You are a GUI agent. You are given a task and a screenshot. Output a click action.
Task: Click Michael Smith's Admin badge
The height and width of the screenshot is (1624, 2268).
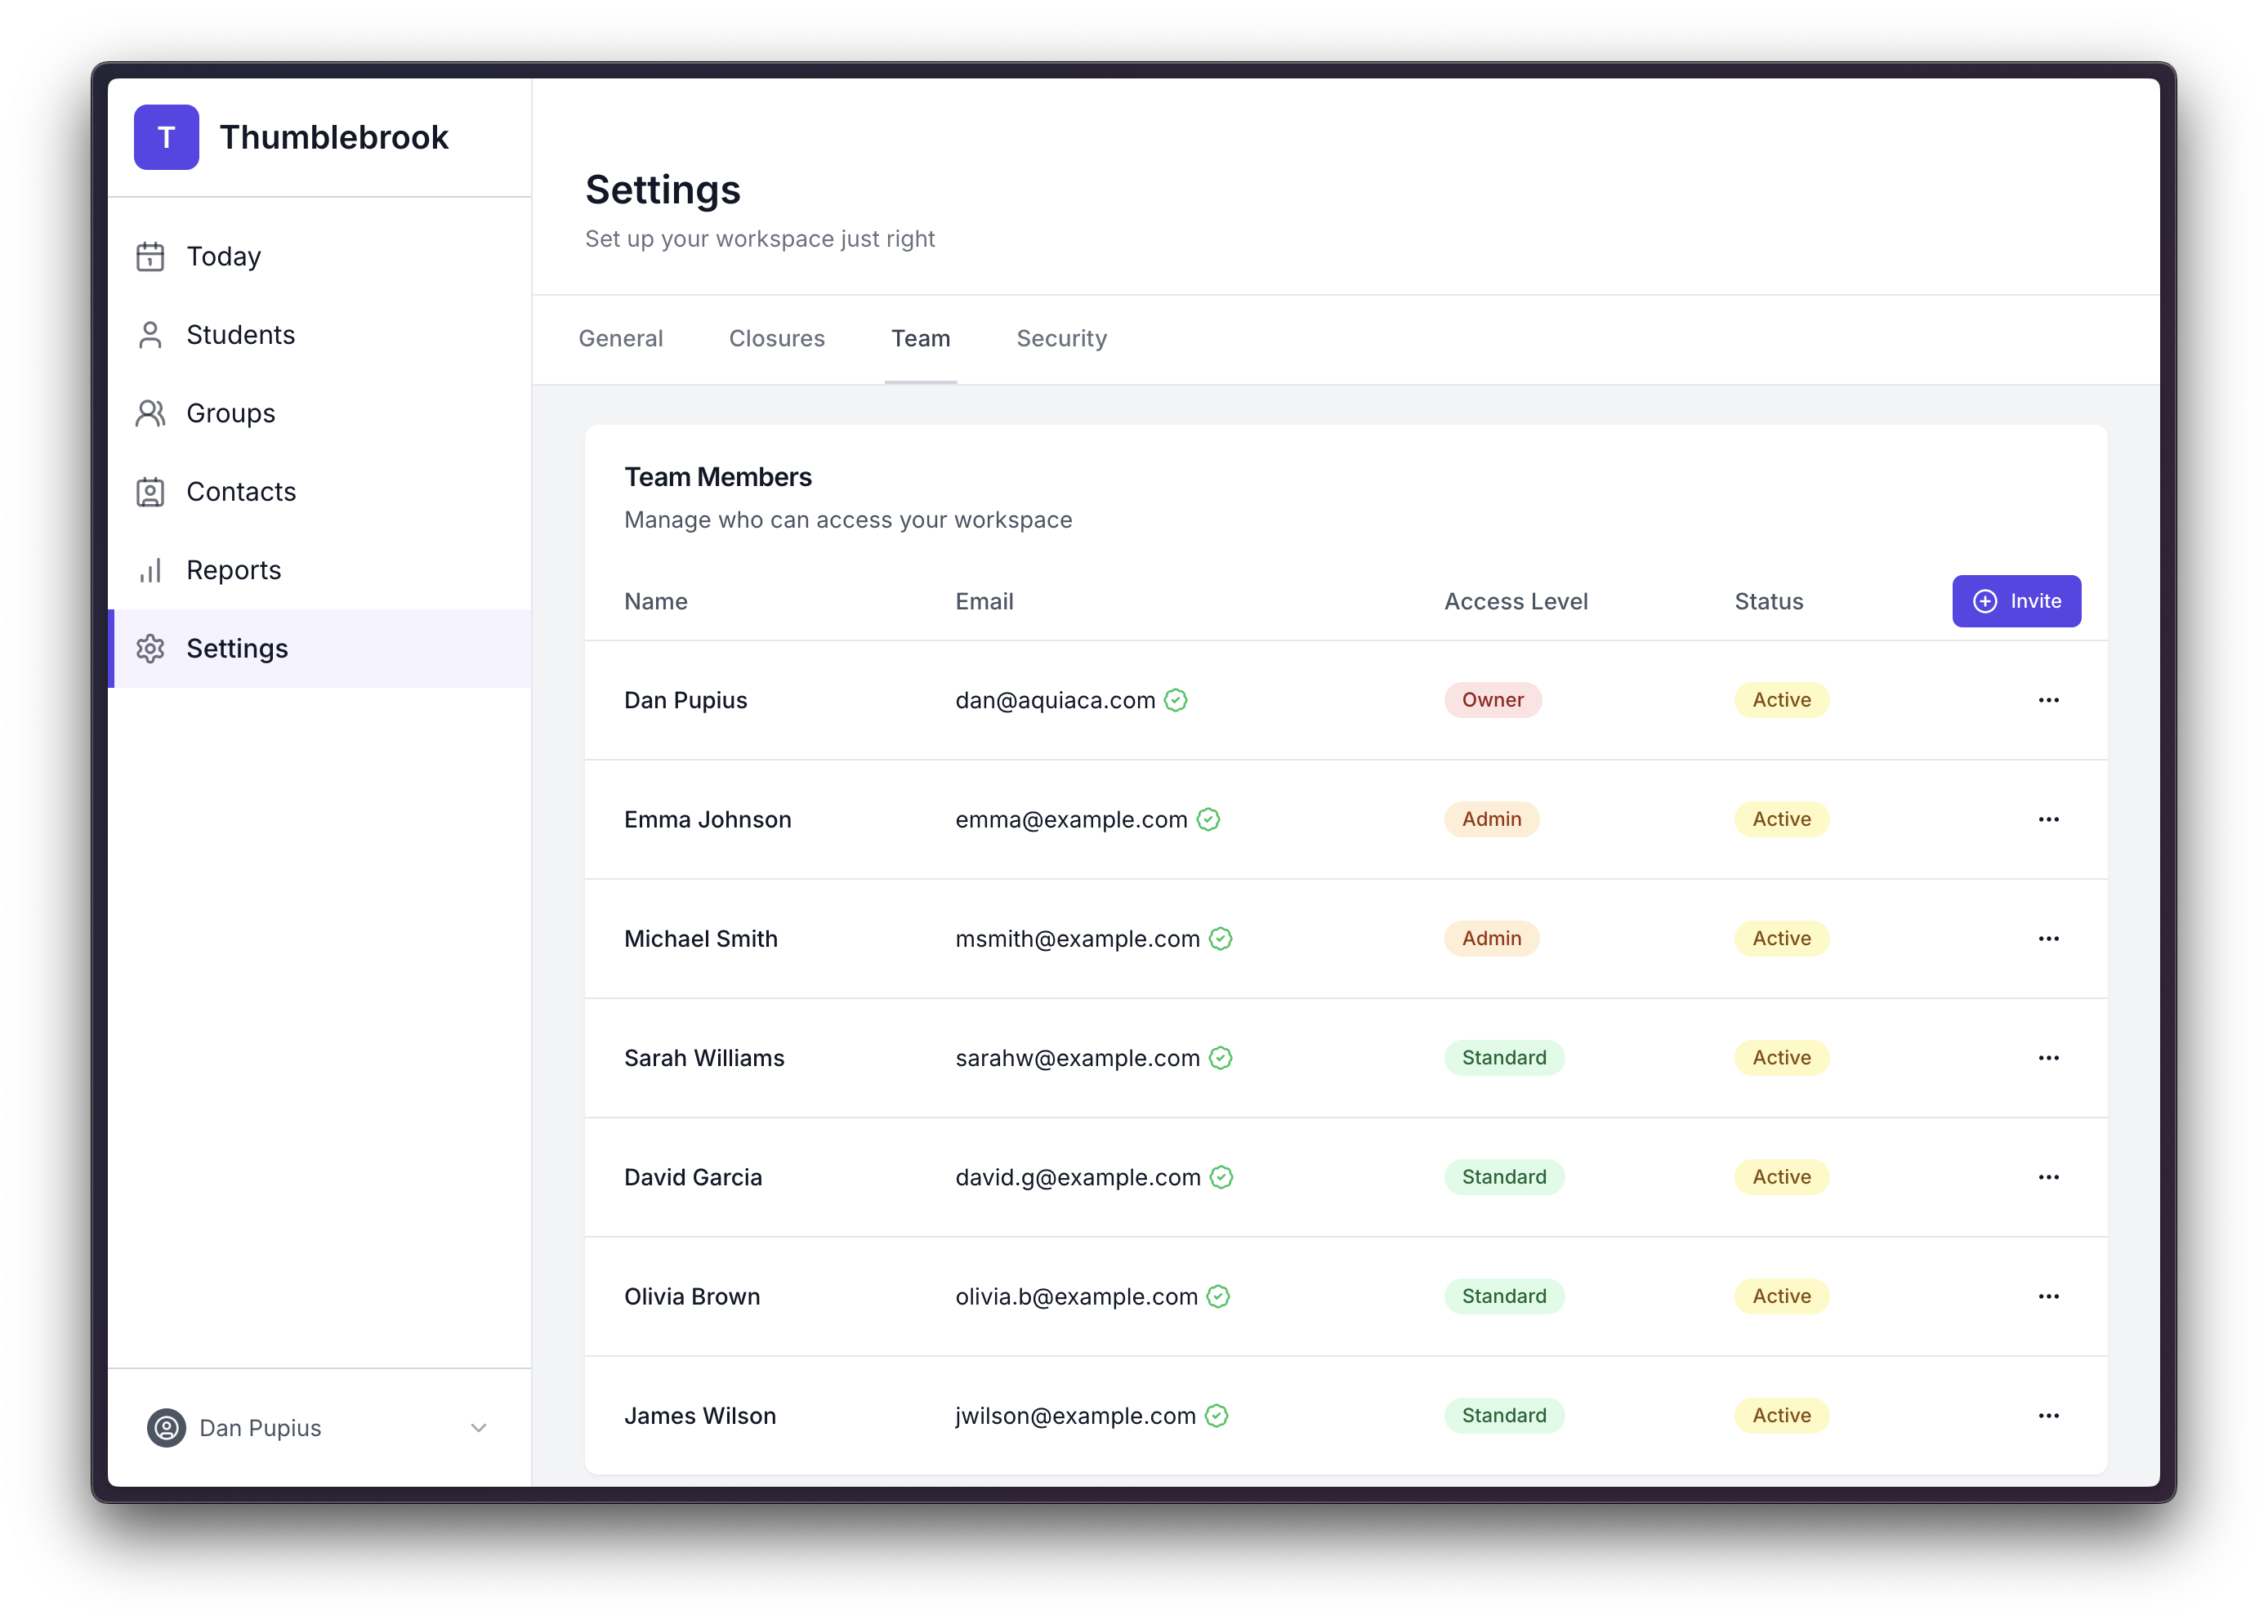click(1491, 938)
